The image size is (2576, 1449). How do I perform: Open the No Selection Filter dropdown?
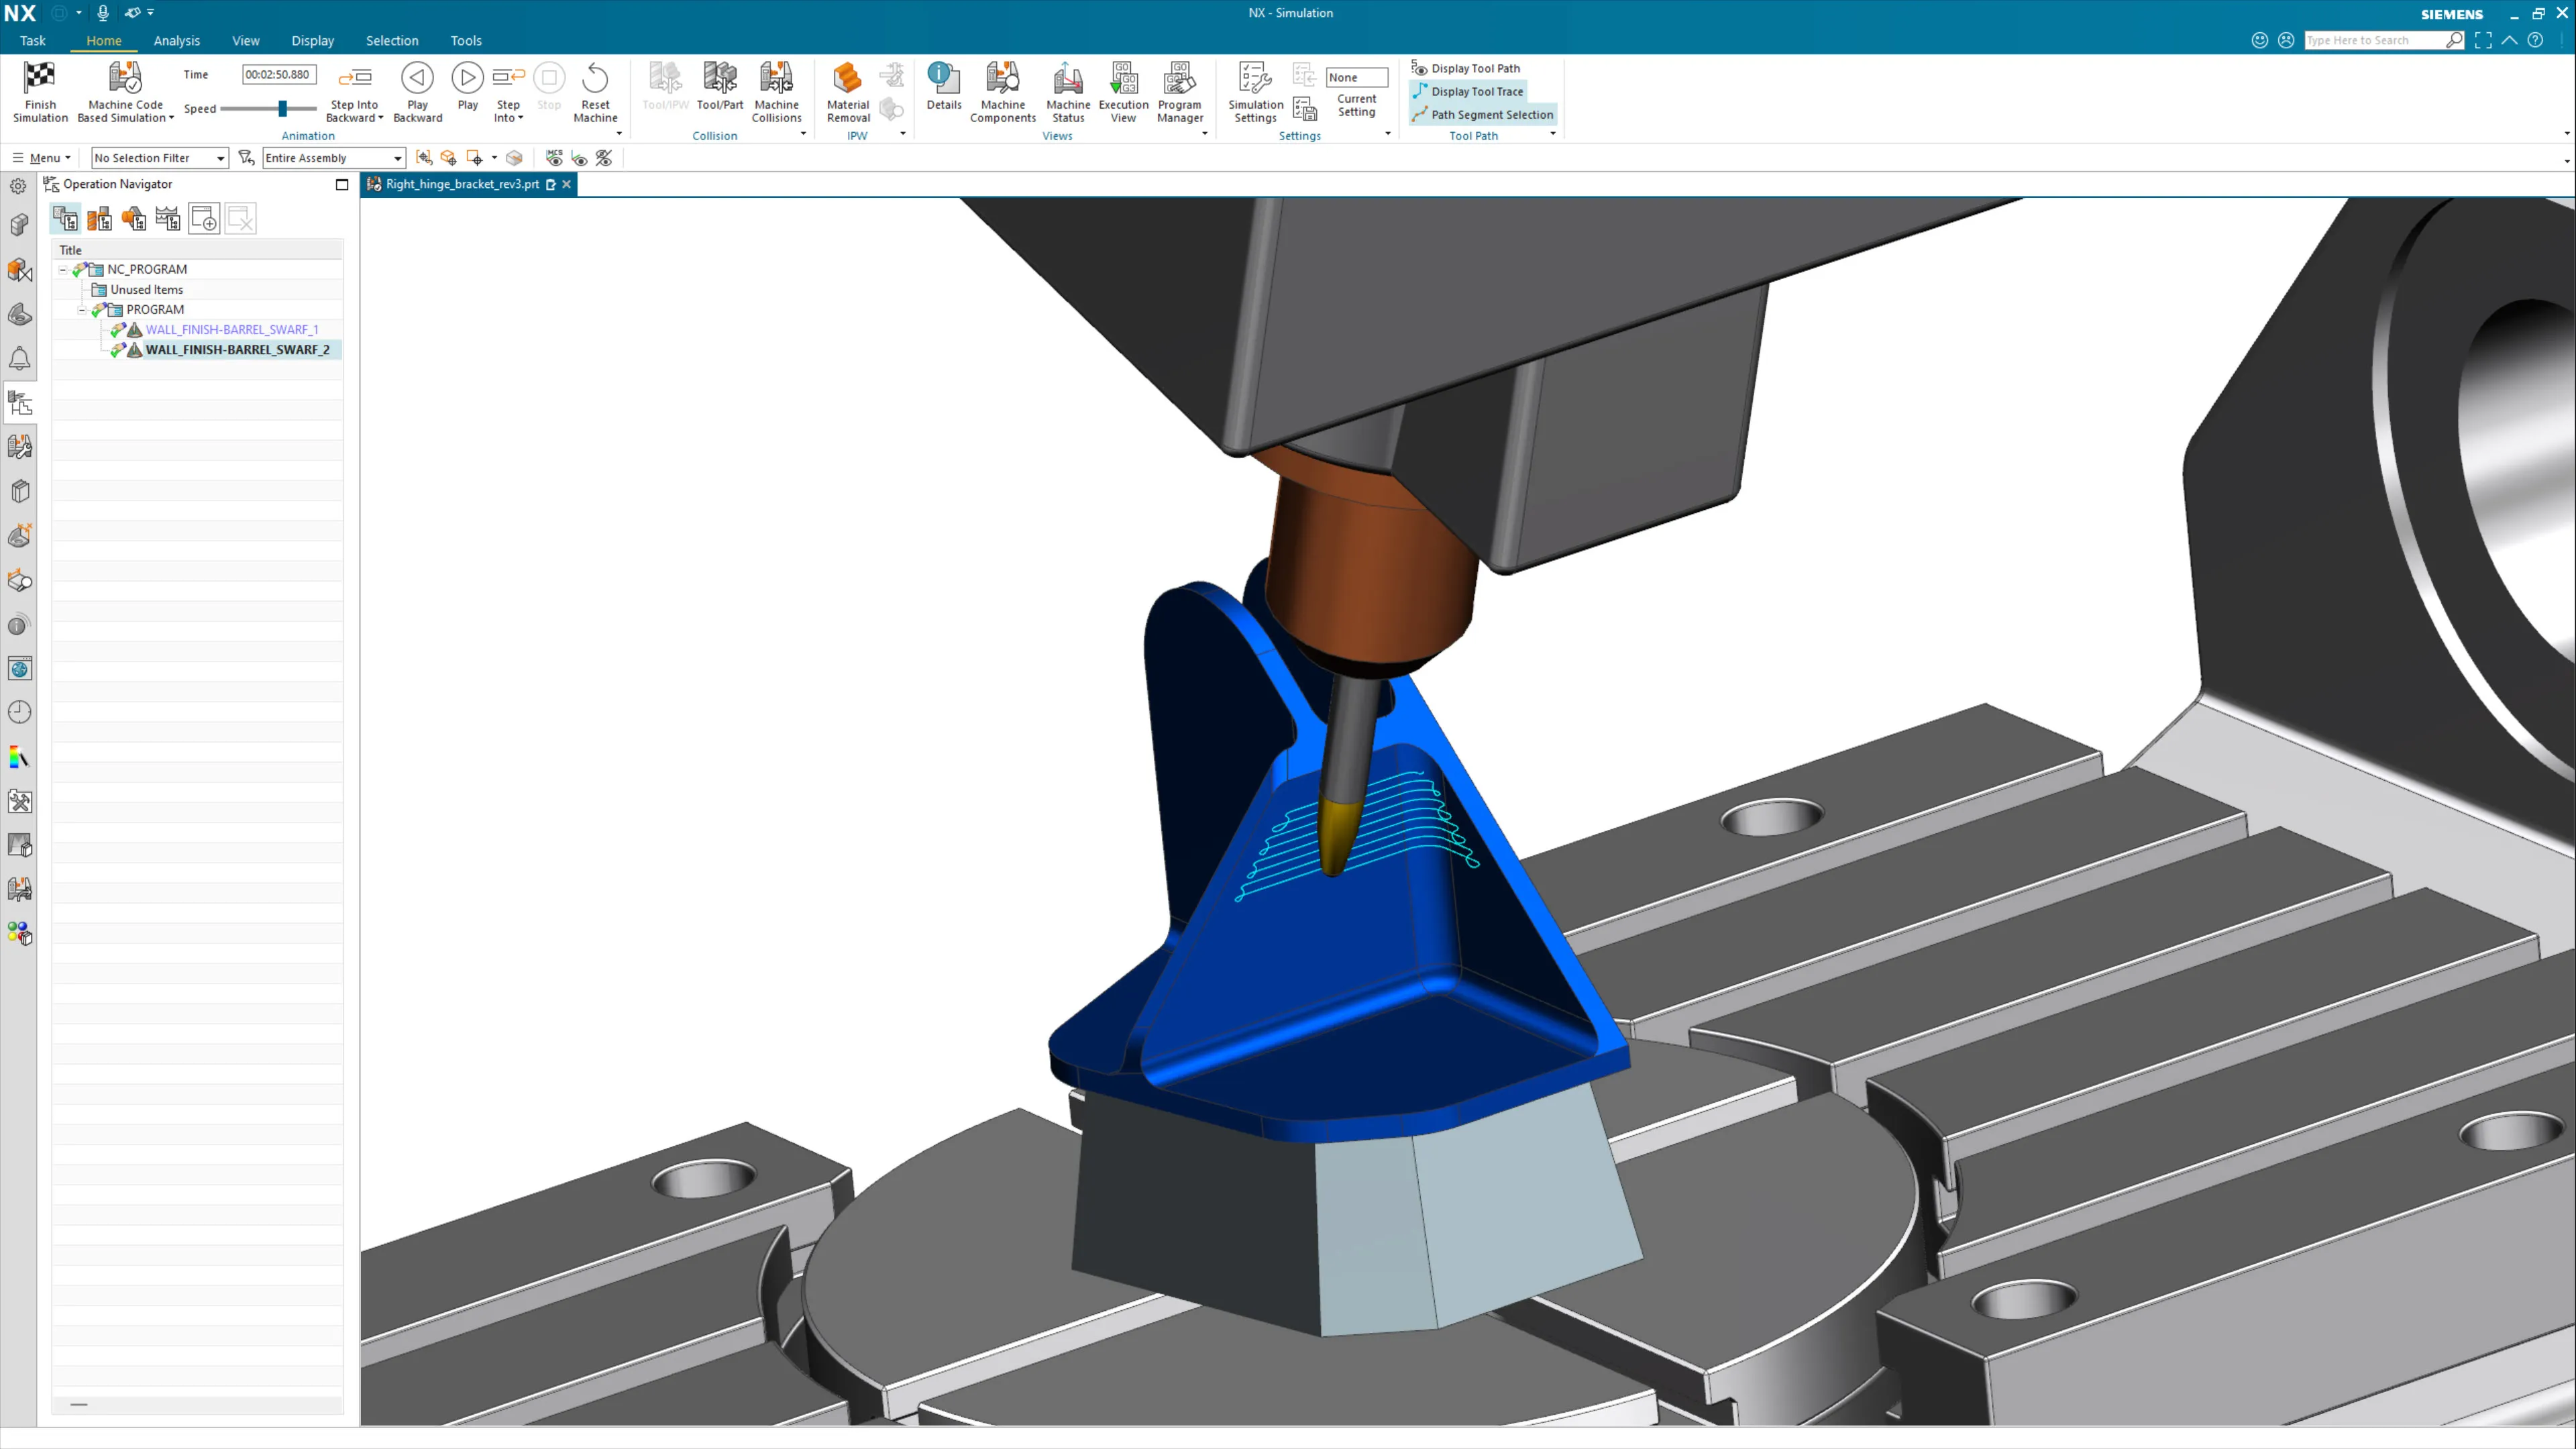pos(159,158)
